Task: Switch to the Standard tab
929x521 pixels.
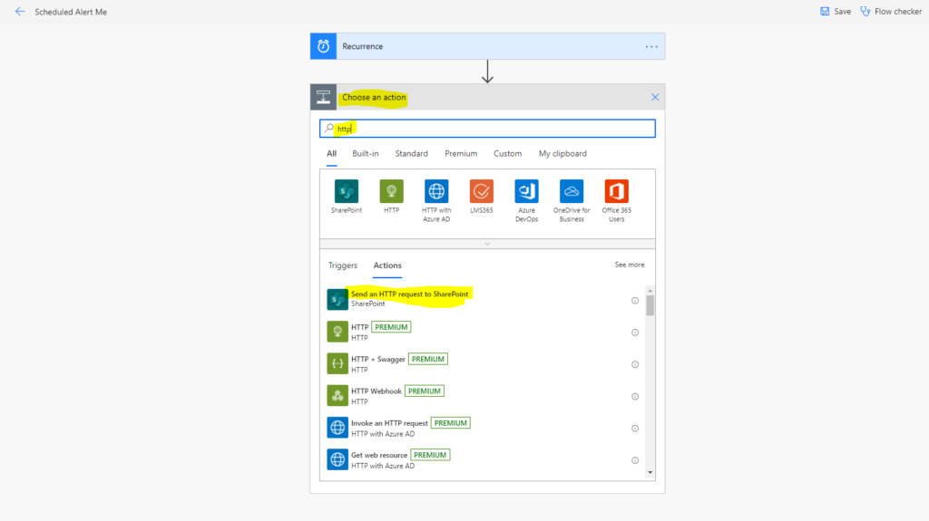Action: pyautogui.click(x=411, y=154)
